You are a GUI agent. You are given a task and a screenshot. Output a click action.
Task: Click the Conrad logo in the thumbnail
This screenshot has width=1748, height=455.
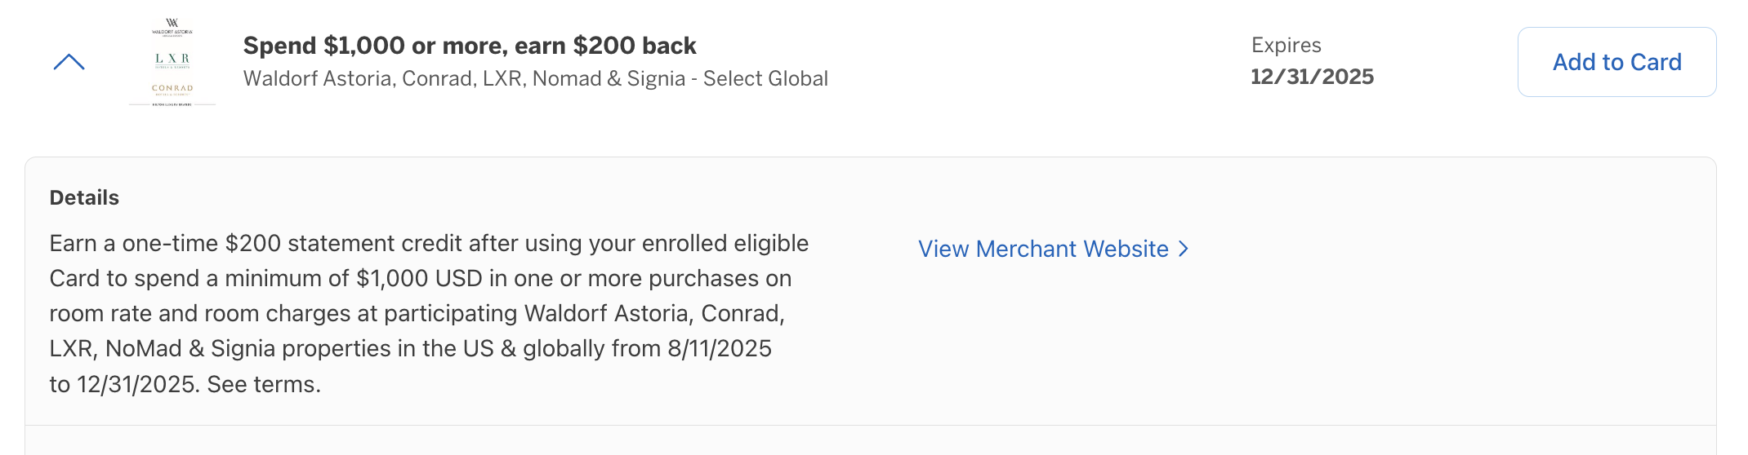(172, 90)
